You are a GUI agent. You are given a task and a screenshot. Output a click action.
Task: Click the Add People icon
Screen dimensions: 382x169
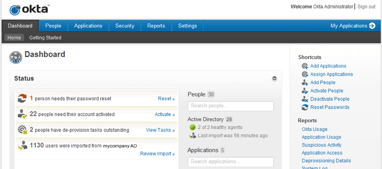click(305, 82)
